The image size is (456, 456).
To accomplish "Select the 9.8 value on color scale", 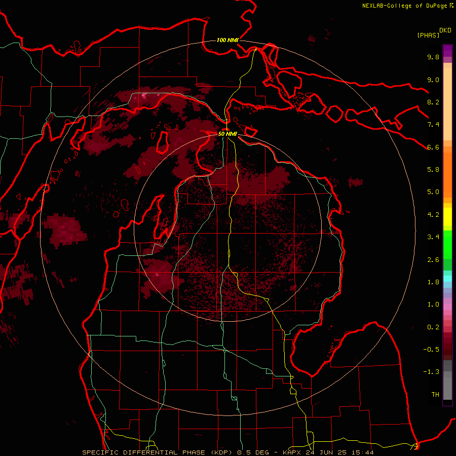I will pos(433,57).
